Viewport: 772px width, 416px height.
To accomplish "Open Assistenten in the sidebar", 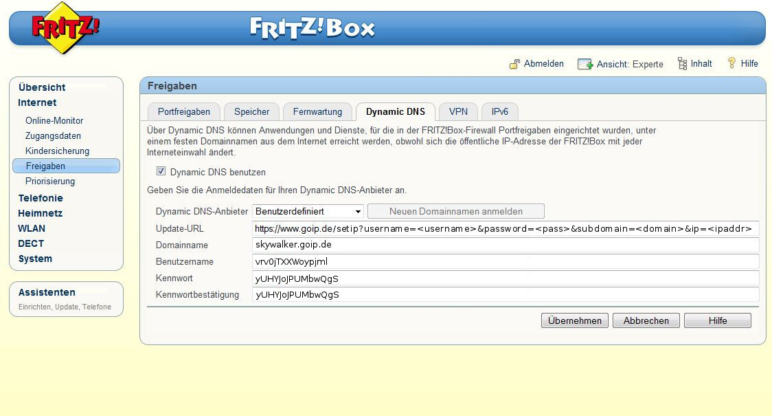I will (x=47, y=292).
